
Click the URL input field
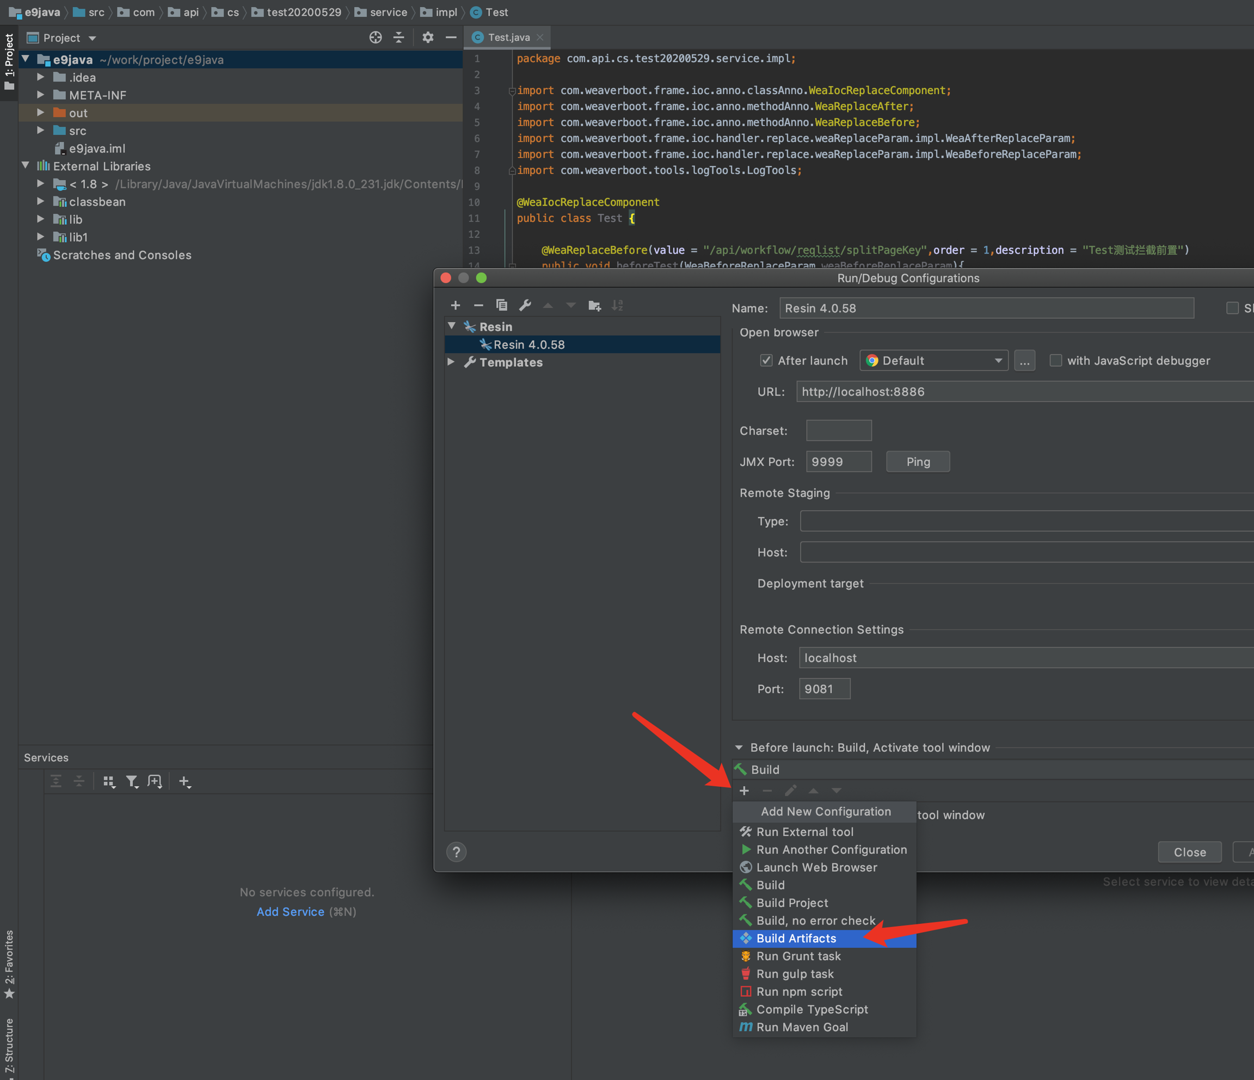click(x=1023, y=391)
